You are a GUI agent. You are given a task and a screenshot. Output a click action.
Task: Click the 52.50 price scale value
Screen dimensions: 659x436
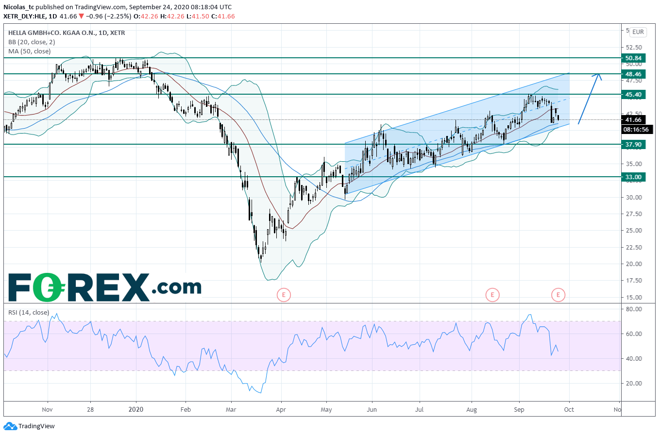point(634,48)
